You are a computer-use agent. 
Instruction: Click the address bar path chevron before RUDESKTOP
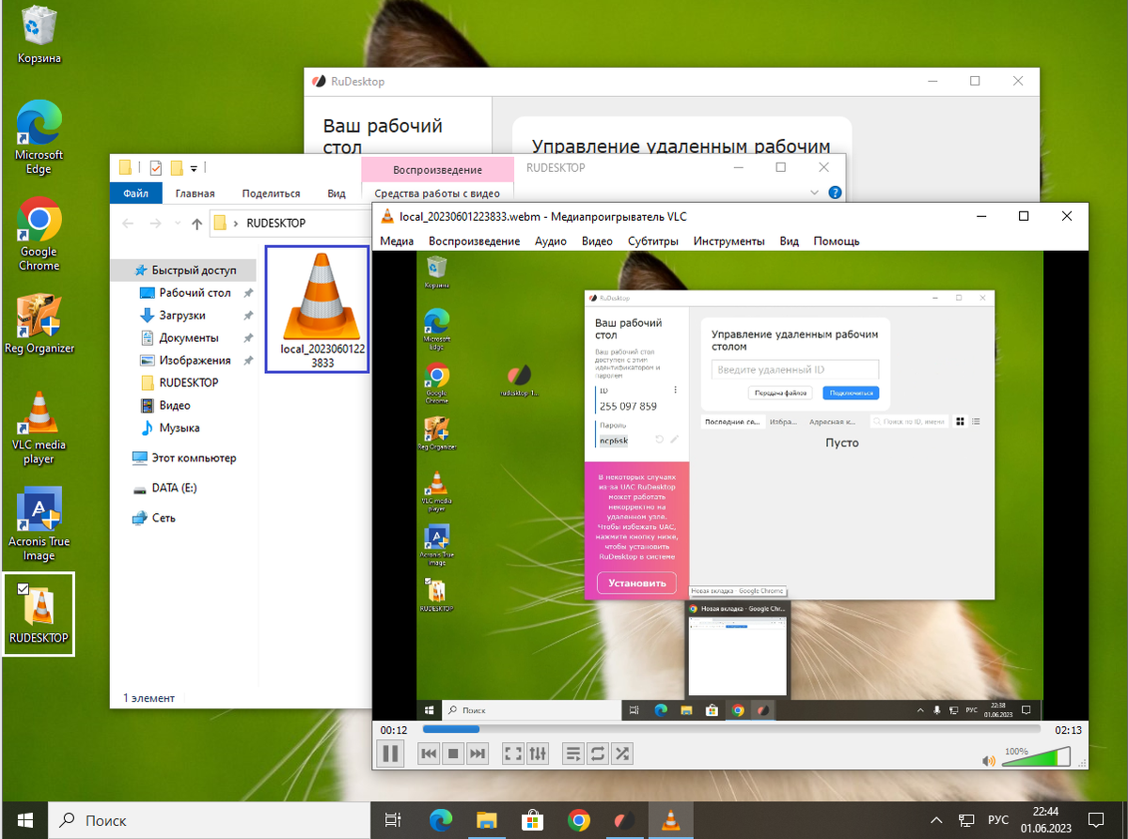coord(236,224)
